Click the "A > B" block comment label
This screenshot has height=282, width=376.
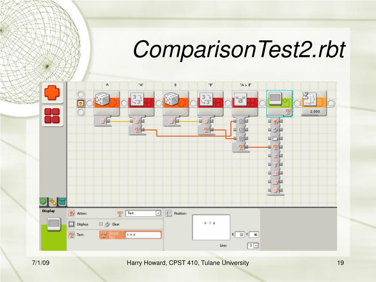click(x=246, y=85)
